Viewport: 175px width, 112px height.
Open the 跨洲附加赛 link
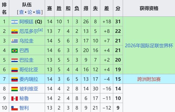149,79
